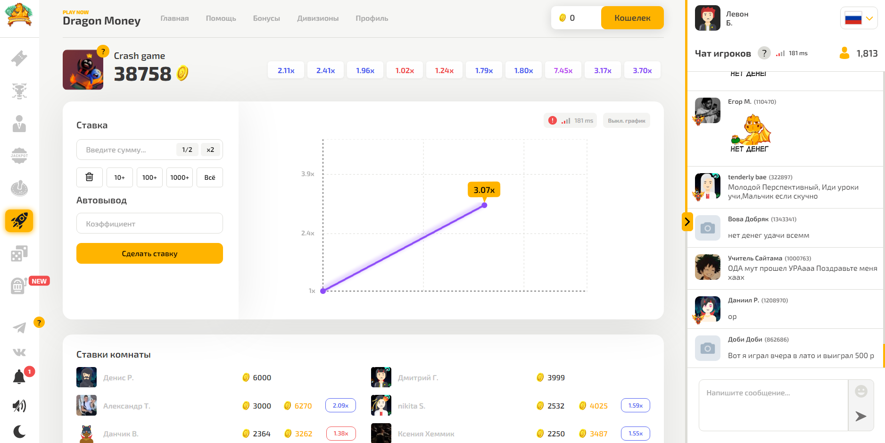
Task: Go to Бонусы menu item
Action: [x=266, y=18]
